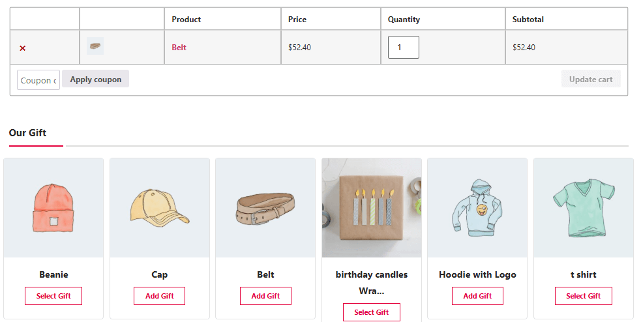Click the Hoodie with Logo image
Viewport: 641px width, 322px height.
tap(477, 208)
